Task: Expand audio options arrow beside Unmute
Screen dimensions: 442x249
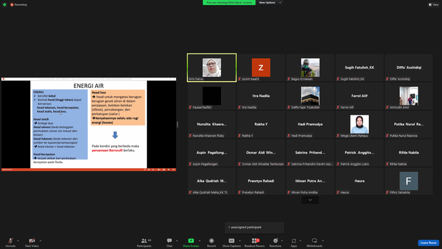Action: [x=18, y=241]
